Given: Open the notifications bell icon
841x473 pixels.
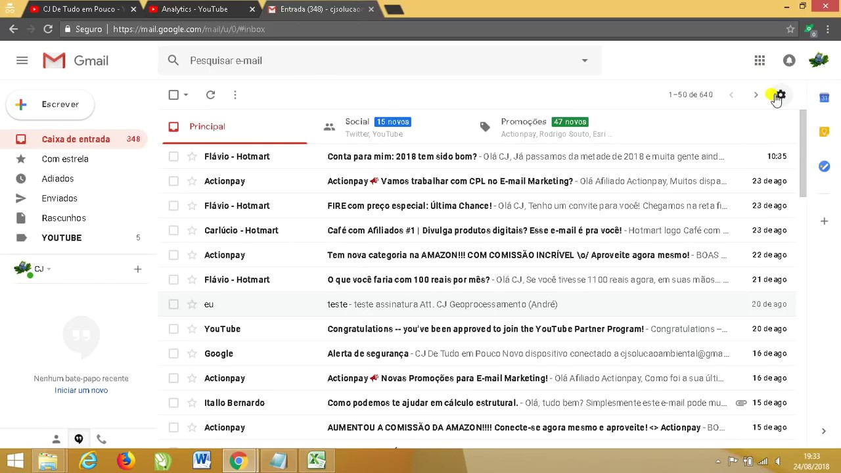Looking at the screenshot, I should coord(789,60).
